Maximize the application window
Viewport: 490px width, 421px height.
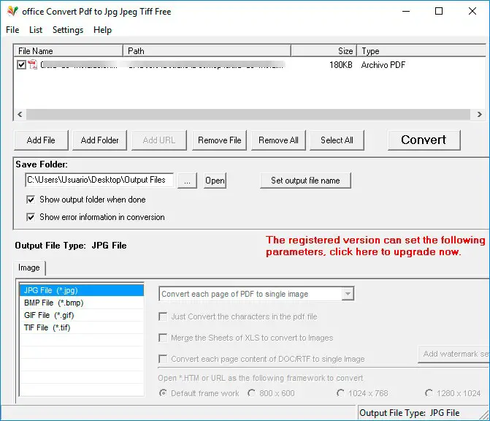439,11
